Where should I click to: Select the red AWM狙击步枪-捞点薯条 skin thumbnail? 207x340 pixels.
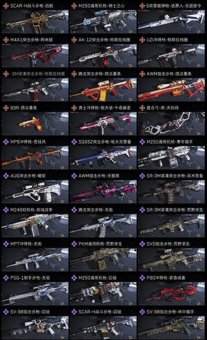(x=171, y=90)
